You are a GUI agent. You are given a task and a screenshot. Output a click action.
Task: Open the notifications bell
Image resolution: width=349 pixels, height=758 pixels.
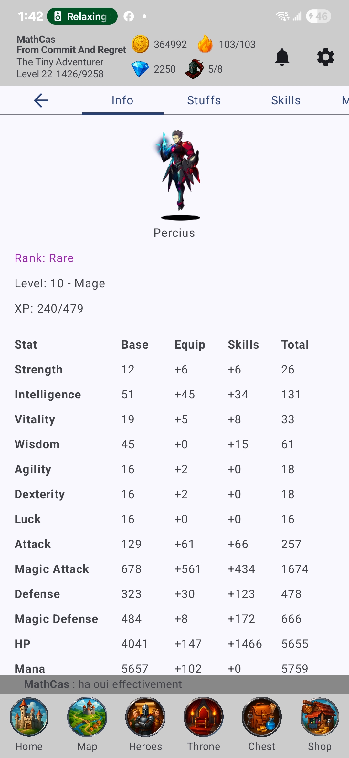[282, 57]
